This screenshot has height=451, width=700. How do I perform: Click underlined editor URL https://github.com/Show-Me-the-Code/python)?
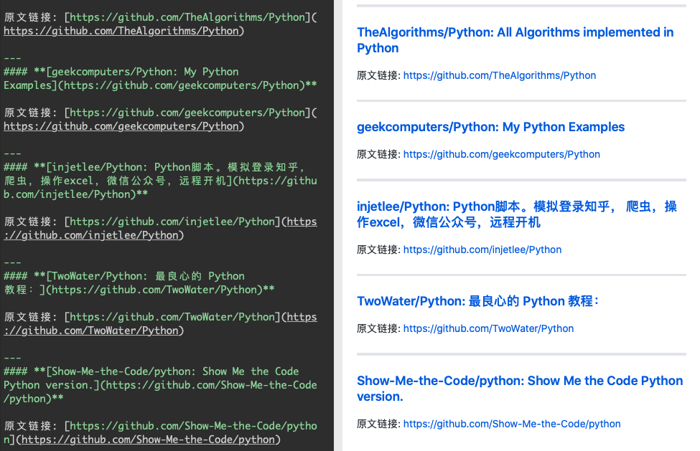click(x=151, y=440)
